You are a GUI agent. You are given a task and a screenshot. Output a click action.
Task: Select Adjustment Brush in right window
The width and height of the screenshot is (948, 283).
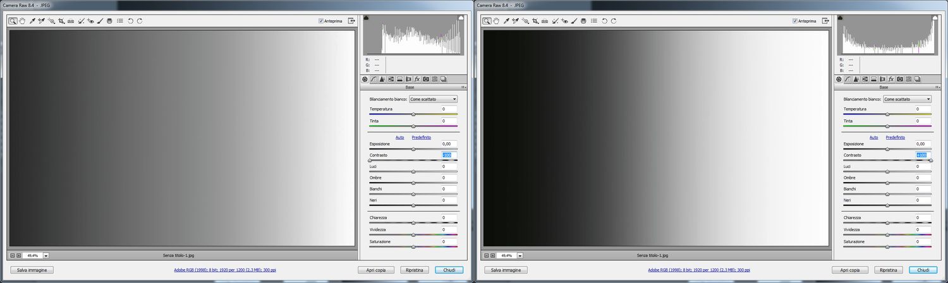point(574,21)
